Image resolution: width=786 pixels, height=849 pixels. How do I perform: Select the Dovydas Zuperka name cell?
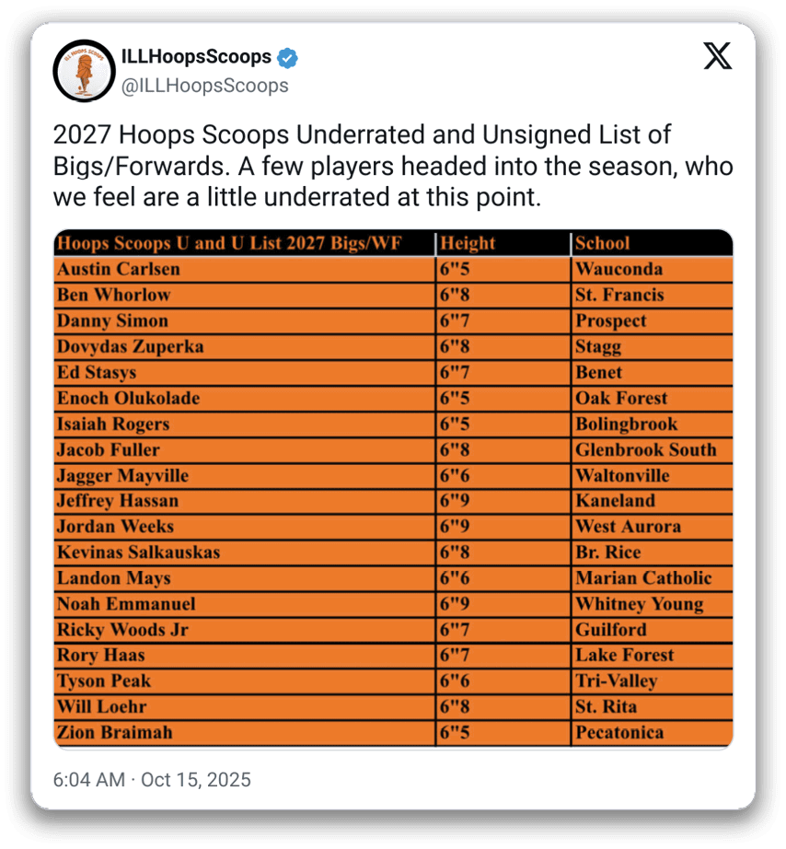pyautogui.click(x=131, y=347)
